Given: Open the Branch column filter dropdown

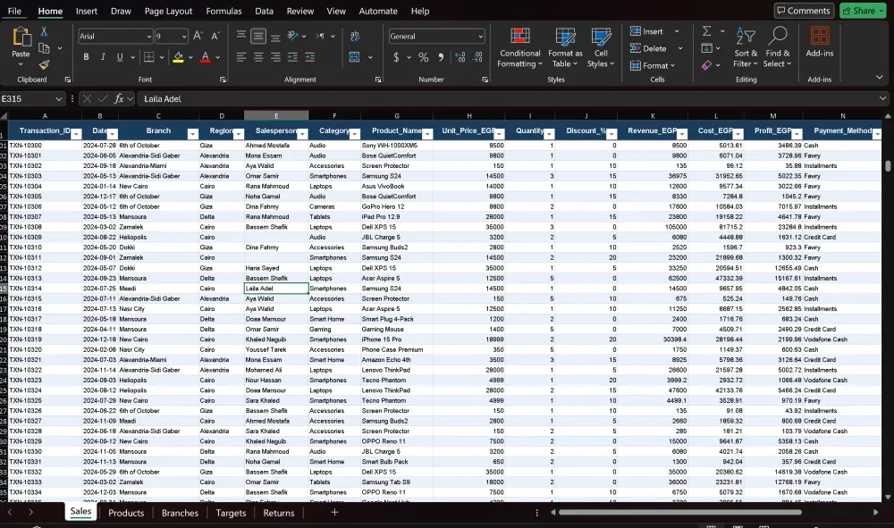Looking at the screenshot, I should click(193, 134).
